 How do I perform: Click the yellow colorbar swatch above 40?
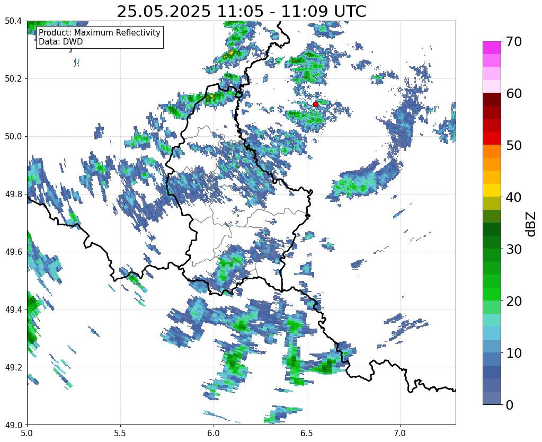pyautogui.click(x=492, y=190)
